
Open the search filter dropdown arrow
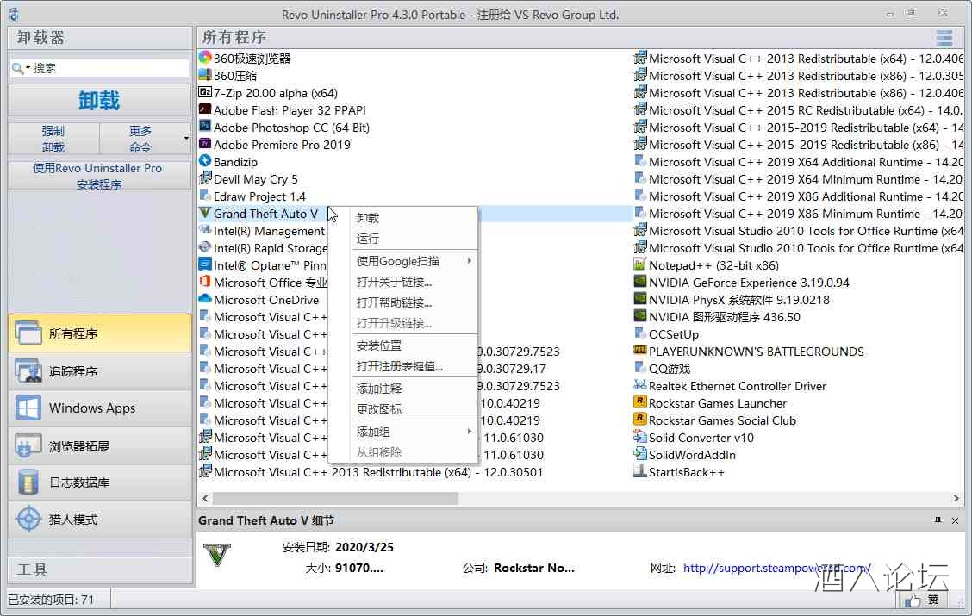[29, 65]
